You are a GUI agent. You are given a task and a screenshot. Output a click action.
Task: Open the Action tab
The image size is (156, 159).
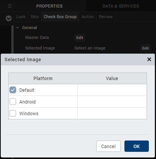pyautogui.click(x=88, y=17)
